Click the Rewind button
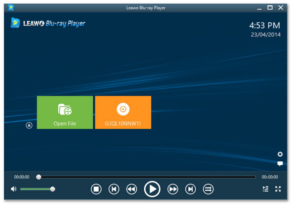Image resolution: width=291 pixels, height=204 pixels. pos(132,189)
